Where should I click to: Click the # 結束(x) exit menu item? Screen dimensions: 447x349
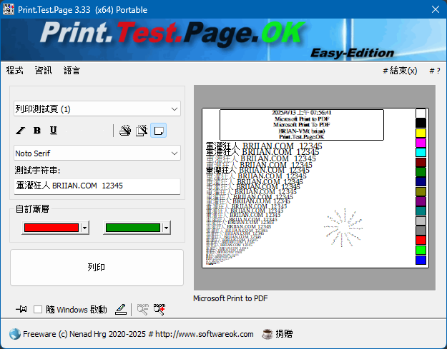pos(400,71)
